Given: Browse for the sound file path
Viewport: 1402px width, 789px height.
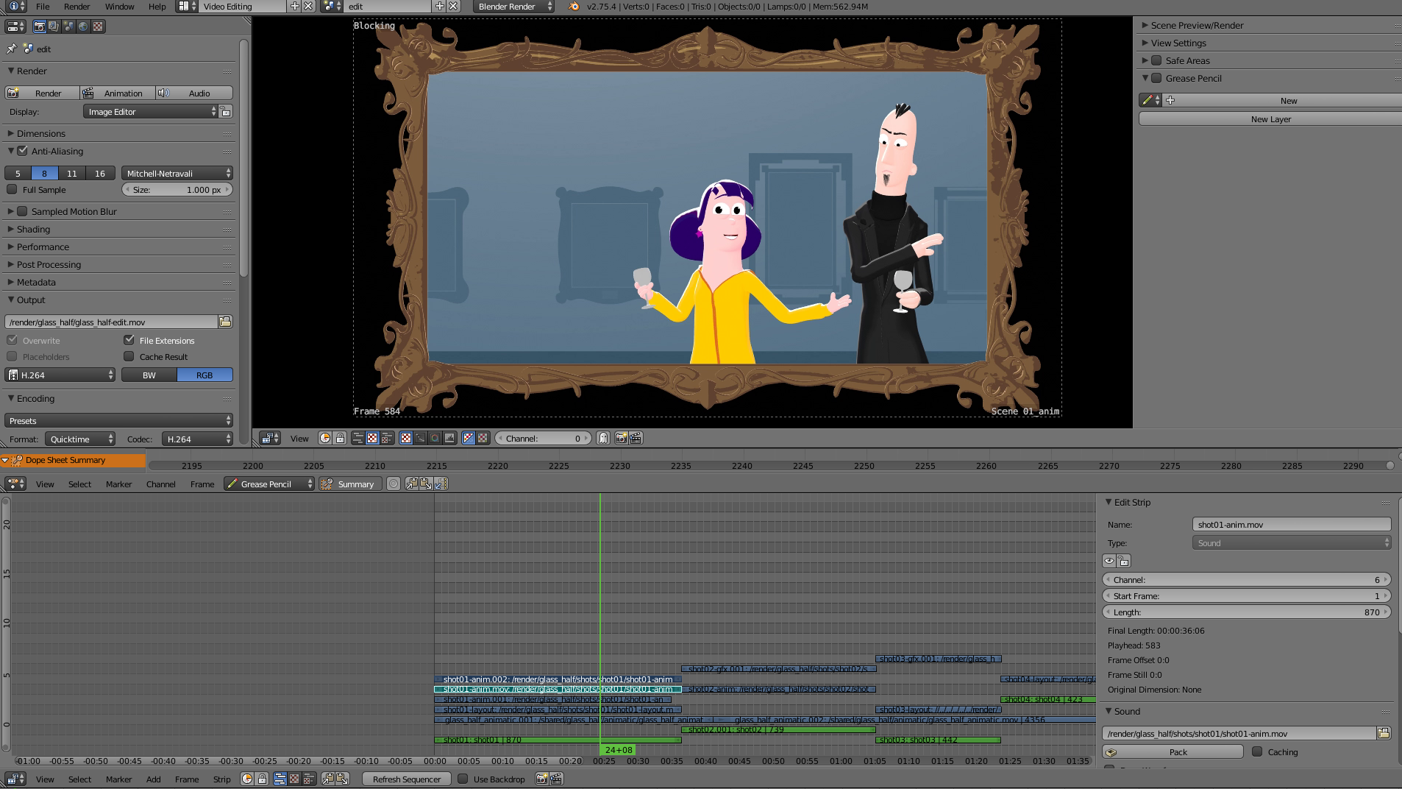Looking at the screenshot, I should pos(1383,734).
